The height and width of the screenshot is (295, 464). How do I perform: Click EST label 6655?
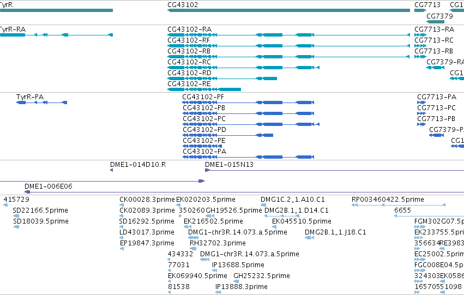(402, 210)
